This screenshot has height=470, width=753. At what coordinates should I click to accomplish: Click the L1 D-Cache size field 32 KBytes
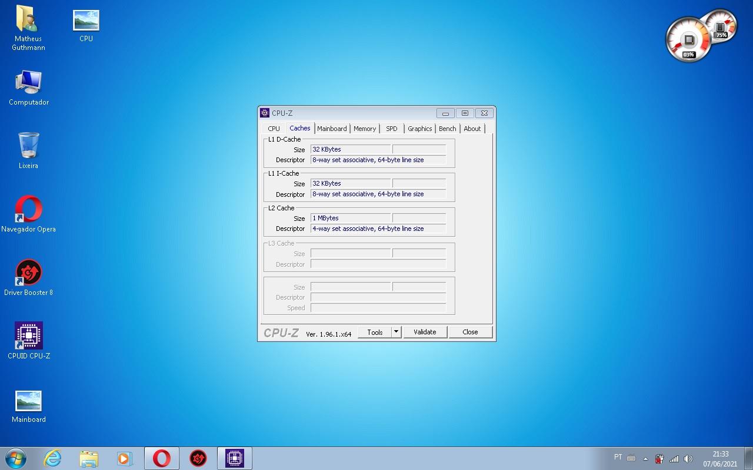[351, 149]
